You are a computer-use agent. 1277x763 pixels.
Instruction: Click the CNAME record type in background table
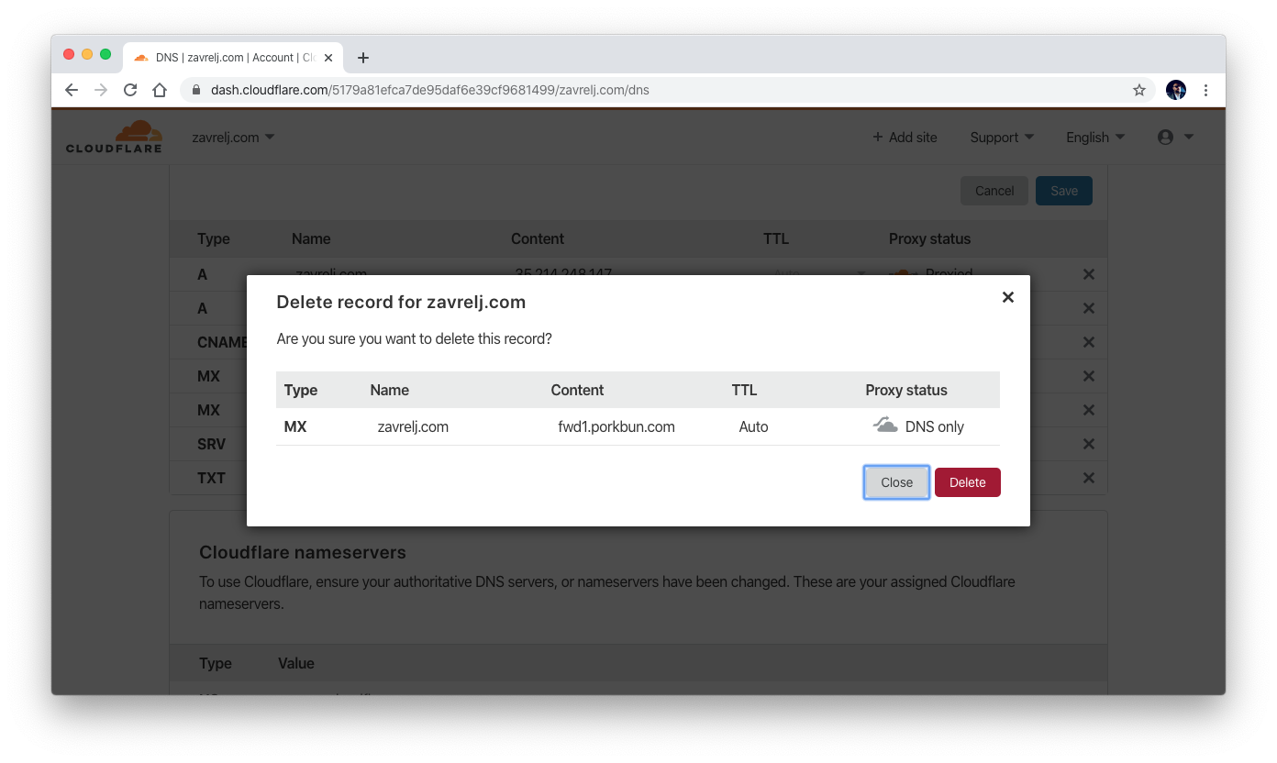click(x=221, y=342)
